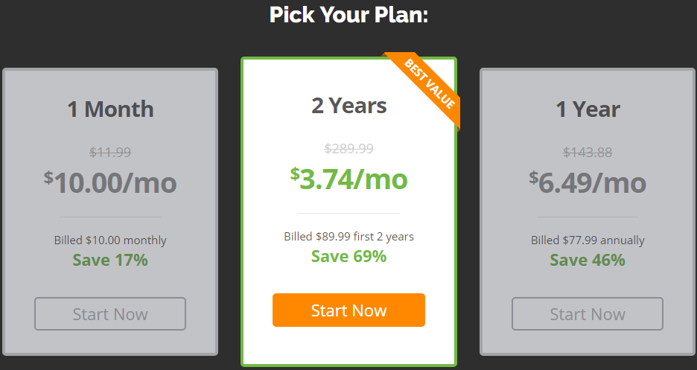This screenshot has width=697, height=370.
Task: Click the $6.49/mo price
Action: [588, 182]
